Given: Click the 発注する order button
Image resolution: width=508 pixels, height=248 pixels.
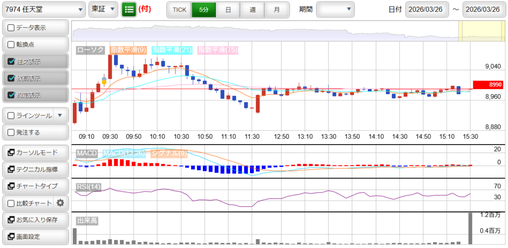Looking at the screenshot, I should [35, 133].
